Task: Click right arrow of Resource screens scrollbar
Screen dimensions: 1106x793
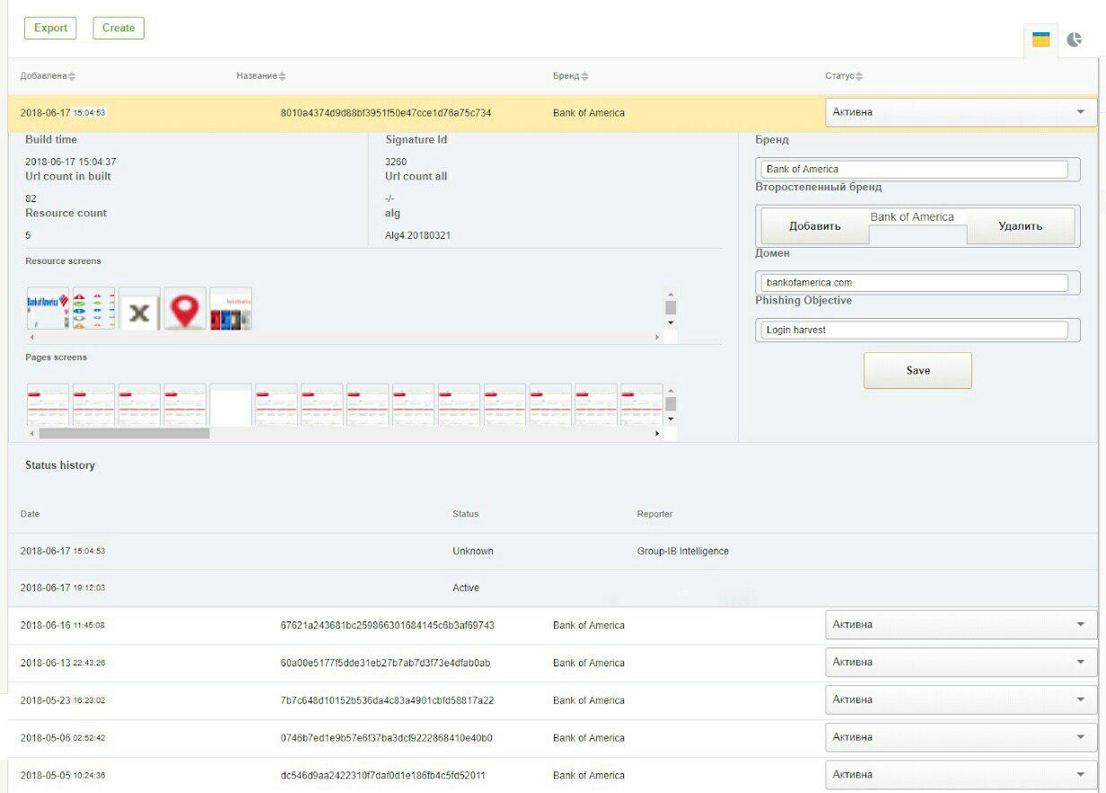Action: (x=657, y=338)
